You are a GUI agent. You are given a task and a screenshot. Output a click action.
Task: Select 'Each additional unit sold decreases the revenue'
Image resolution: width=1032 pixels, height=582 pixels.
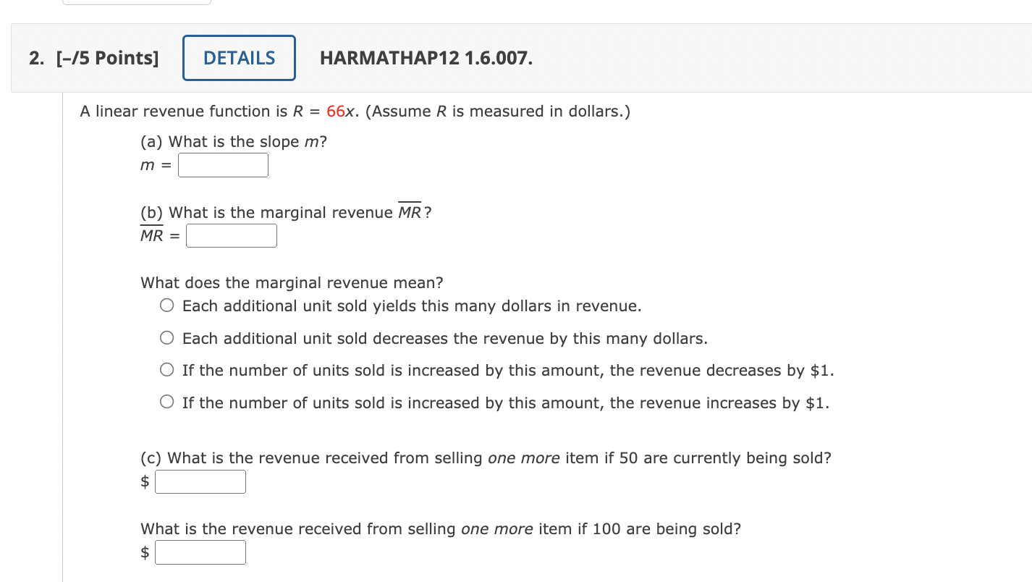coord(166,337)
